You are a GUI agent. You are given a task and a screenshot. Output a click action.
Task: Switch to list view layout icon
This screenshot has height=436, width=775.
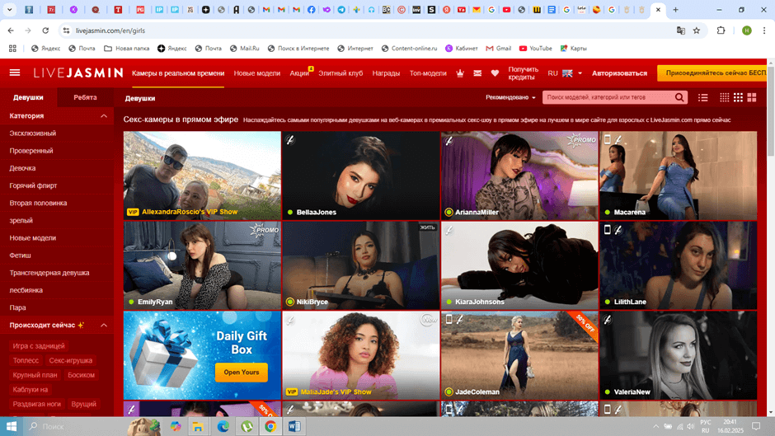click(x=703, y=97)
